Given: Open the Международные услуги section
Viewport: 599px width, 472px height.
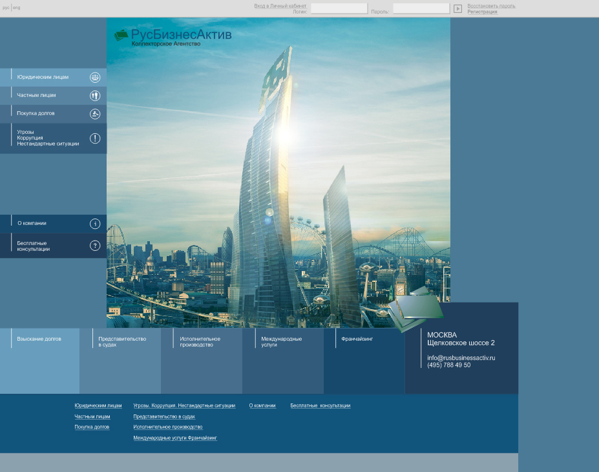Looking at the screenshot, I should click(x=281, y=341).
